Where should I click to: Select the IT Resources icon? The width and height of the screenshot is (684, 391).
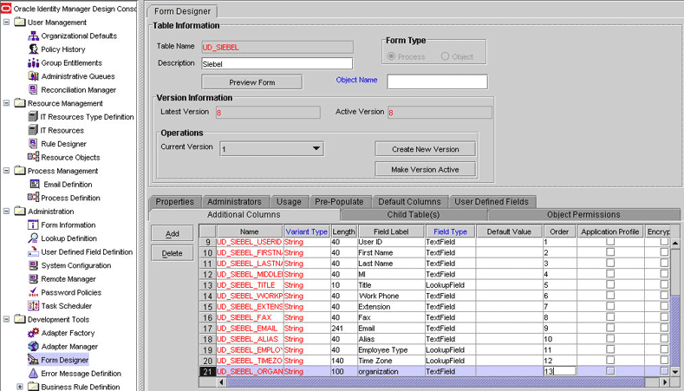33,130
